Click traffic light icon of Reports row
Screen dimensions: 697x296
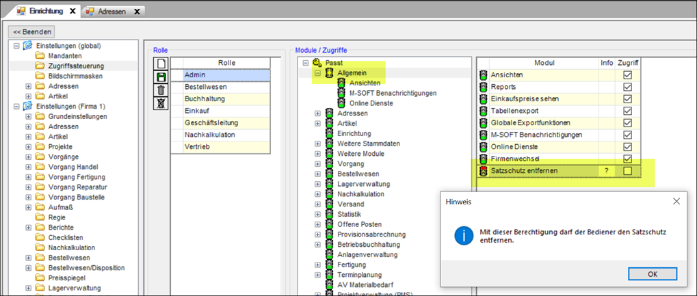click(483, 87)
